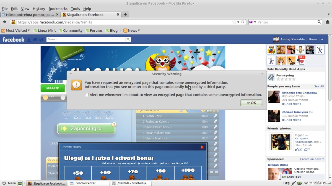Click the Yahoo search magnifier icon
This screenshot has height=186, width=332.
point(319,22)
